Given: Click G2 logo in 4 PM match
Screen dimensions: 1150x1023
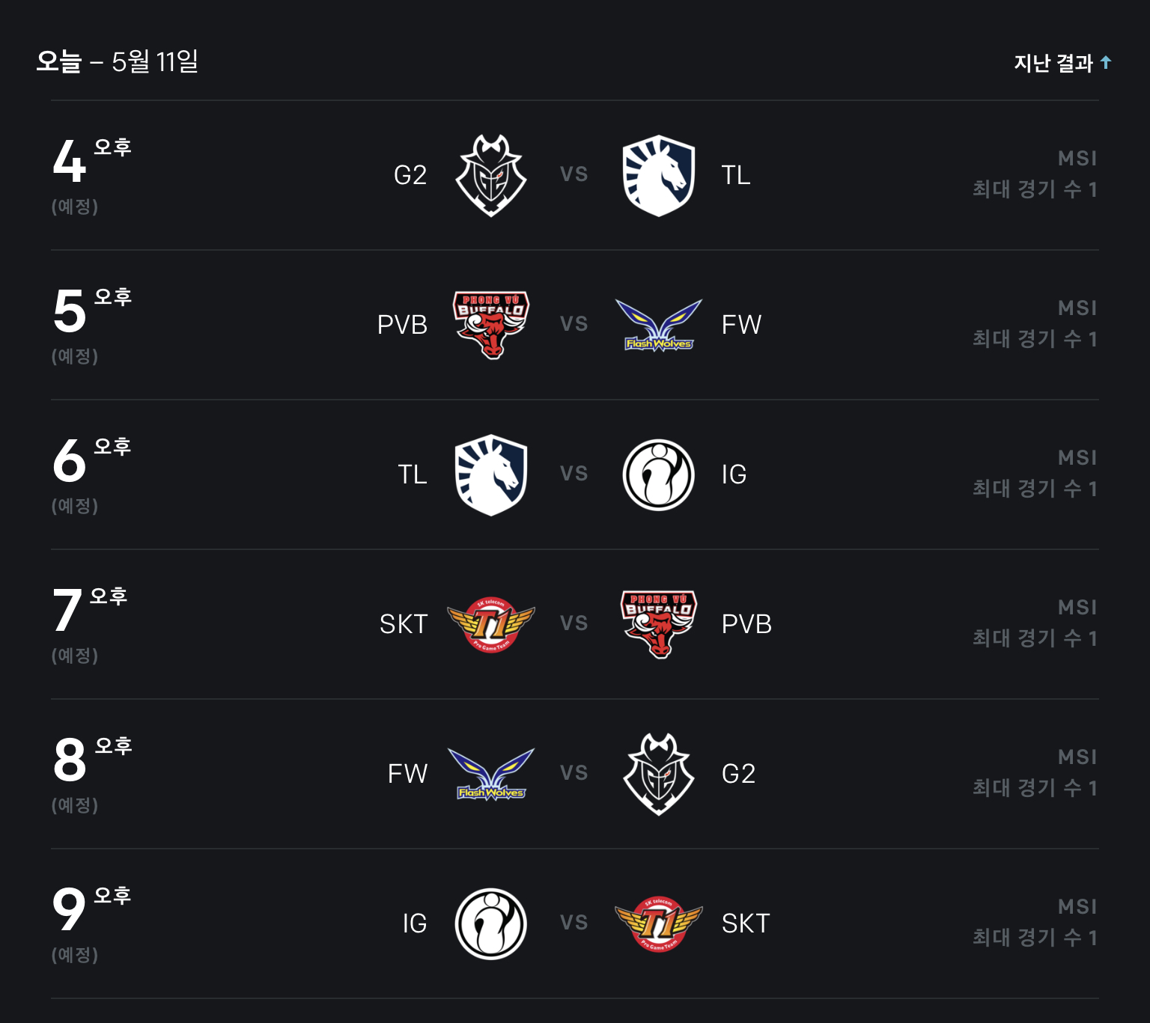Looking at the screenshot, I should coord(491,175).
